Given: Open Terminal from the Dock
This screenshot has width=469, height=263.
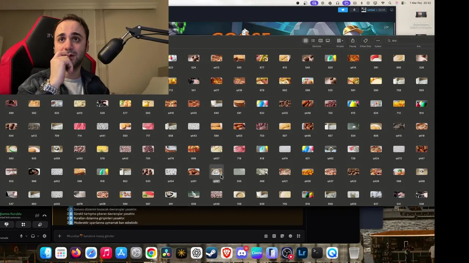Looking at the screenshot, I should pyautogui.click(x=317, y=253).
